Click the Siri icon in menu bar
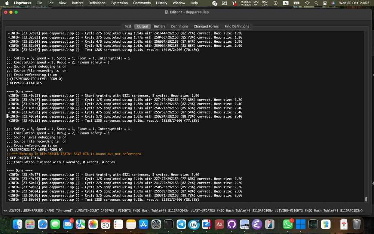 click(333, 3)
